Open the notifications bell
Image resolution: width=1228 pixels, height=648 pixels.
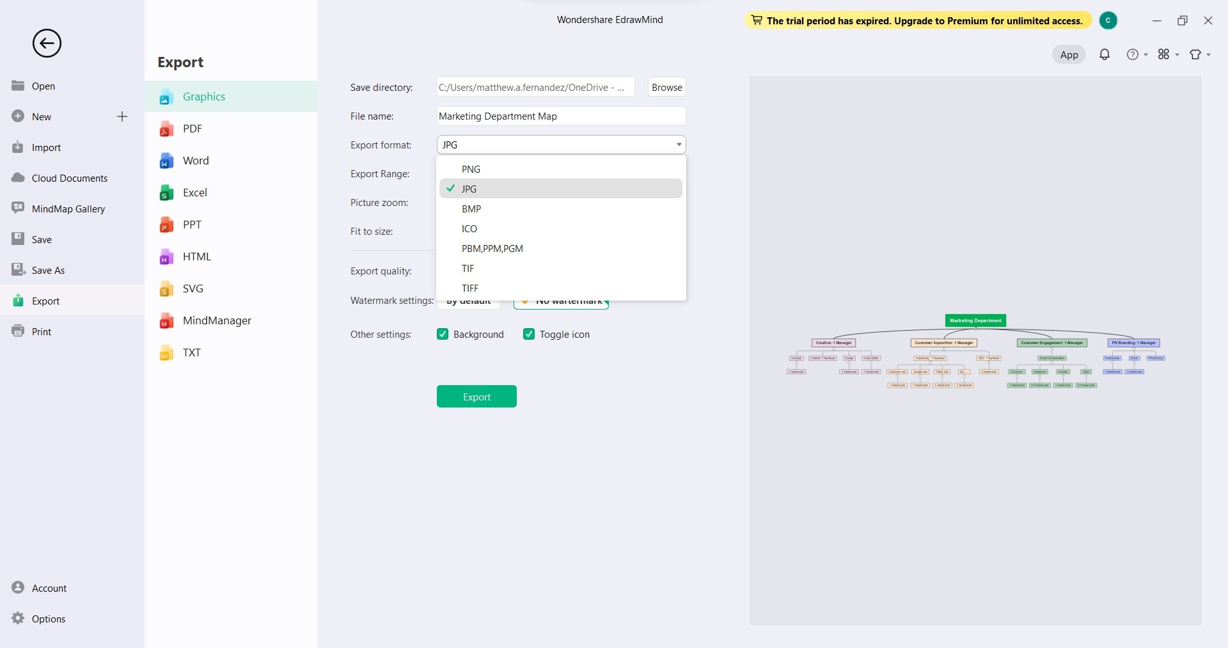coord(1105,55)
